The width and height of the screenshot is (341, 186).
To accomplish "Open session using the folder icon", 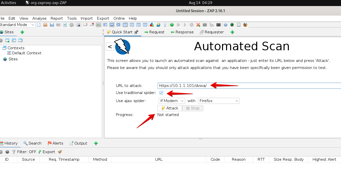I will tap(45, 25).
